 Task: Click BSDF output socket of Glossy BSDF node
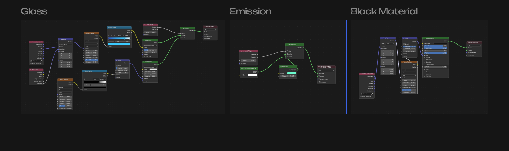pos(158,64)
